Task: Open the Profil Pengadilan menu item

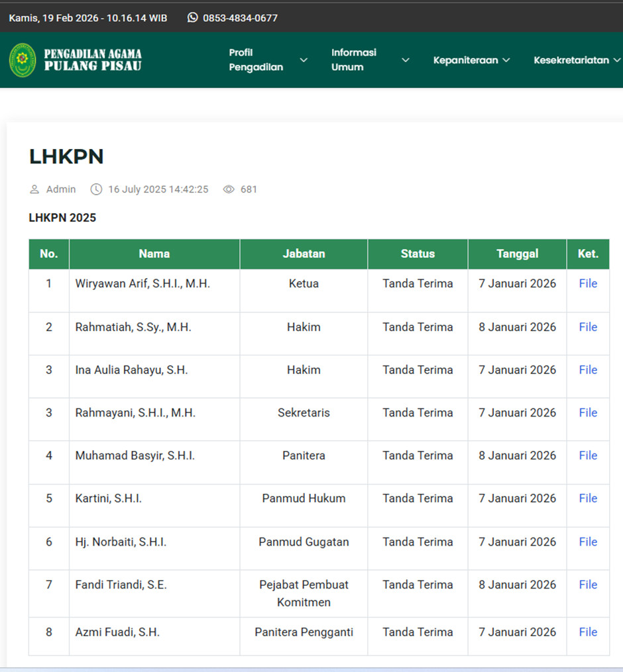Action: (256, 60)
